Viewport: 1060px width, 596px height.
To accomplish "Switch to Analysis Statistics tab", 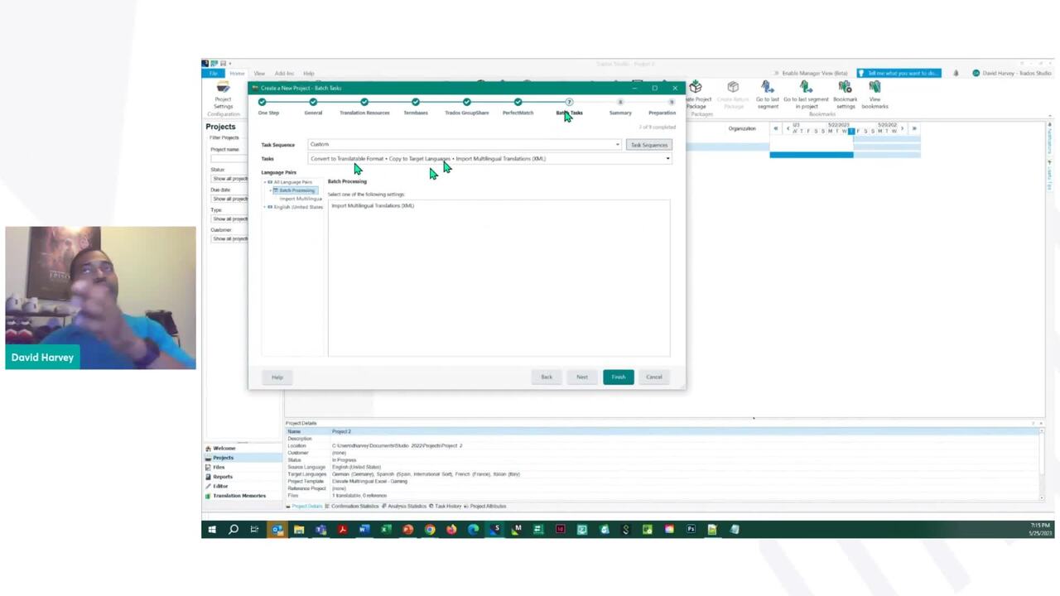I will (404, 506).
